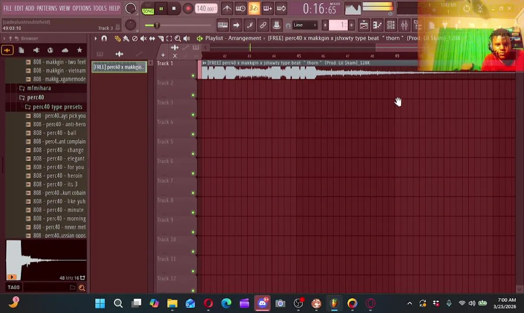524x313 pixels.
Task: Toggle Track 8 mute green dot
Action: point(193,213)
